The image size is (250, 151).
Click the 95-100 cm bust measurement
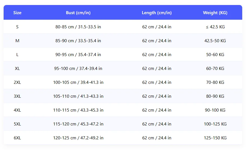(x=78, y=69)
